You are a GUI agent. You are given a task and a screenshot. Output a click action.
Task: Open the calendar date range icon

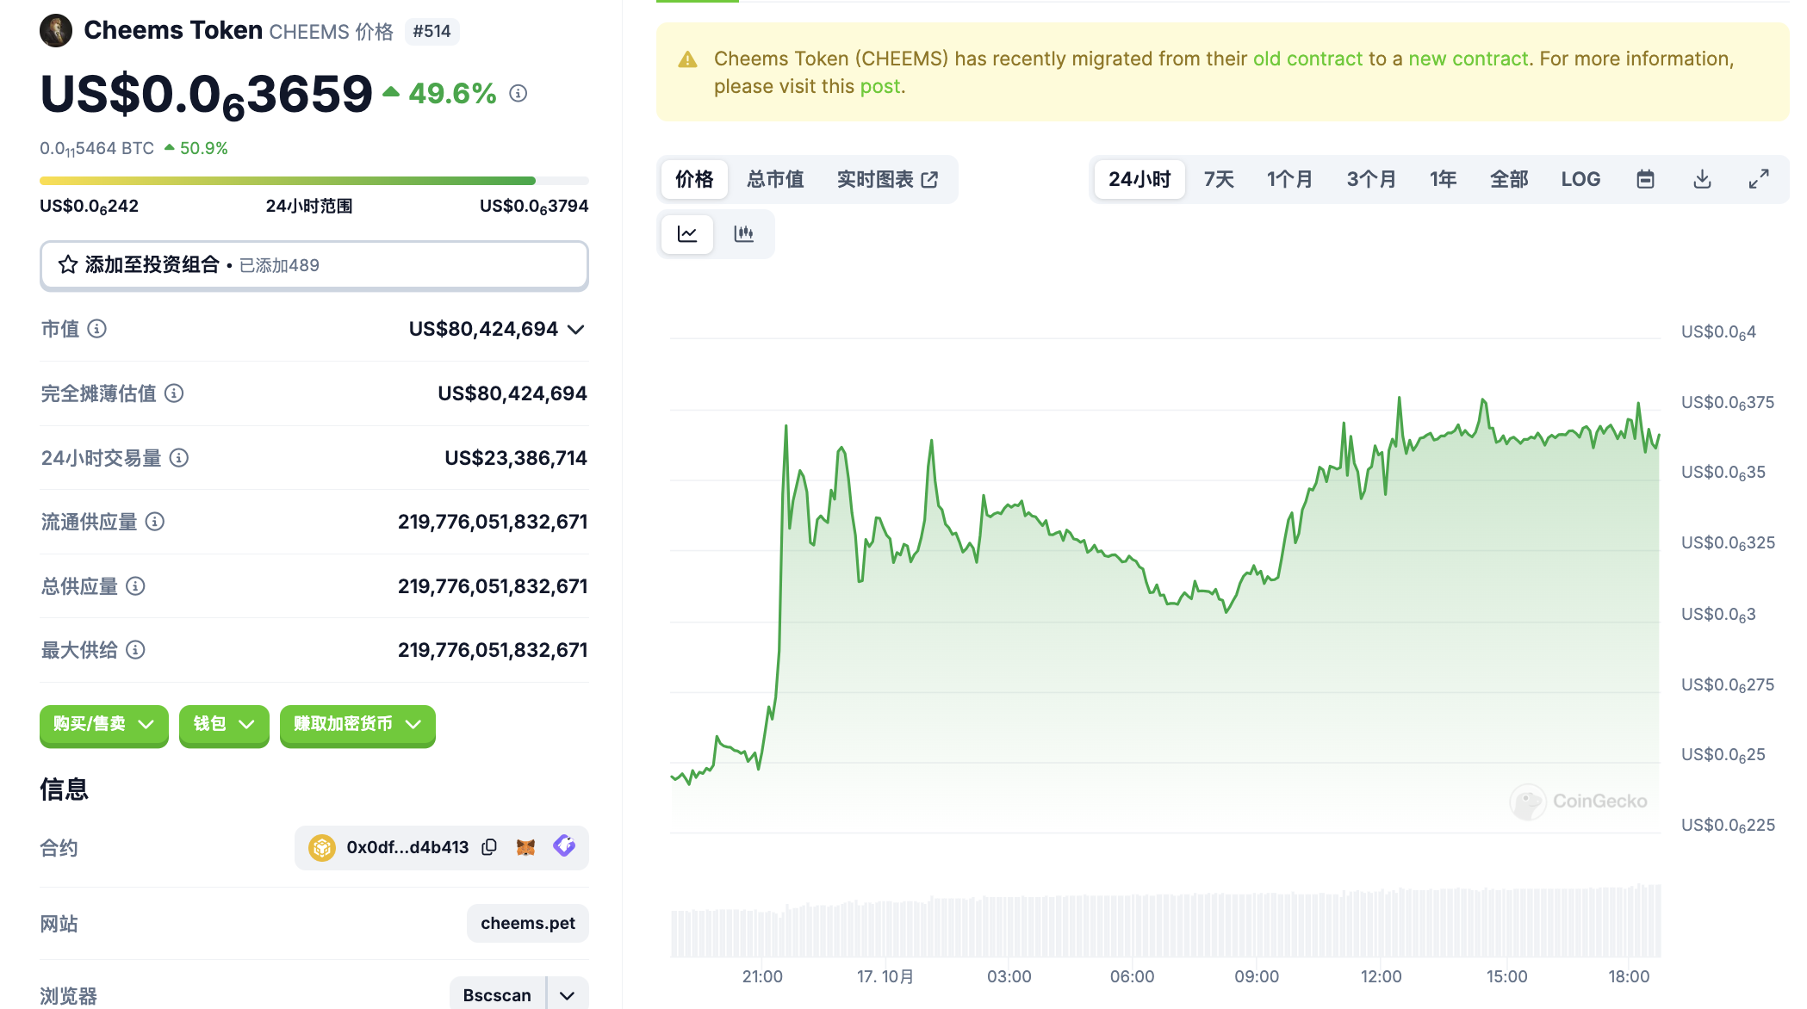click(1645, 179)
